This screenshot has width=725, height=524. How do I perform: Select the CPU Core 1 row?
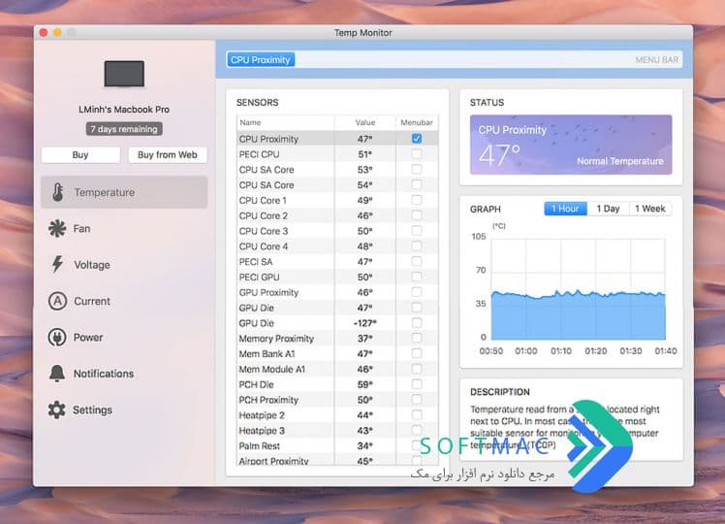coord(337,200)
